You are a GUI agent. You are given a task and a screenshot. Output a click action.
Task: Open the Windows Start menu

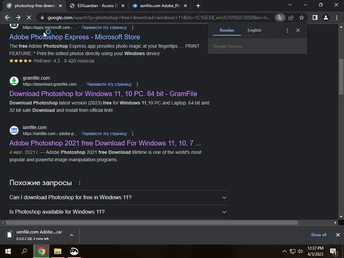(x=8, y=251)
